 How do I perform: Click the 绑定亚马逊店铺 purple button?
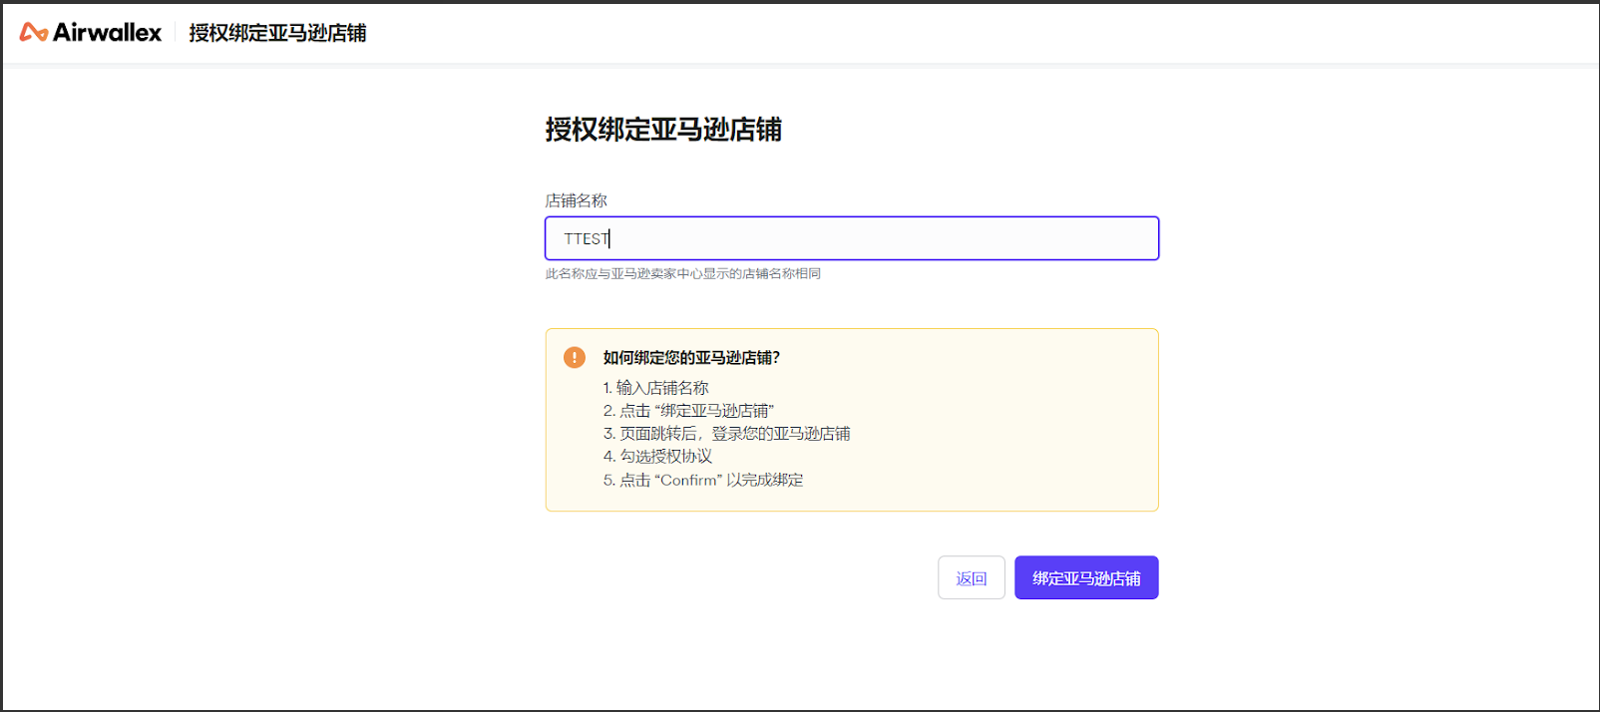(x=1086, y=578)
